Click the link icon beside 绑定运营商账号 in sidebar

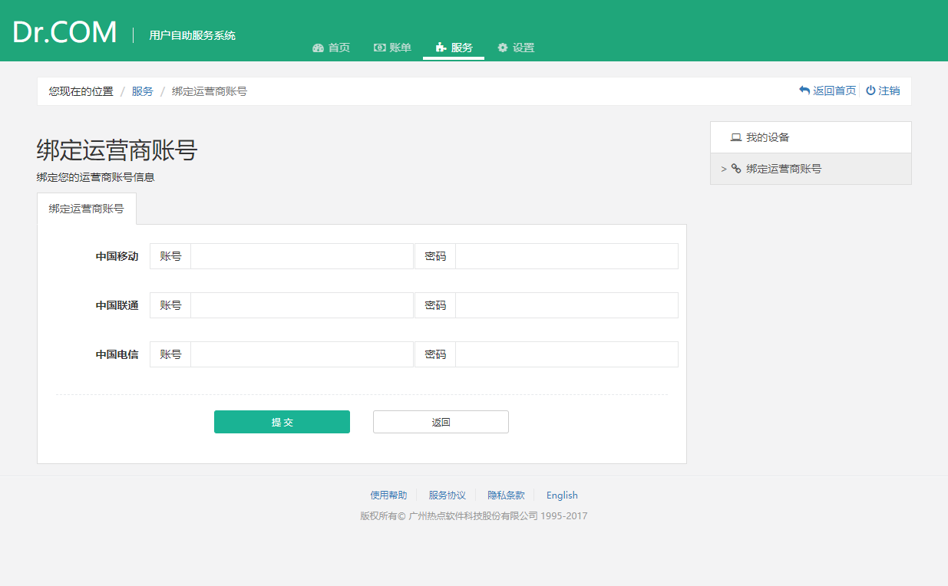(x=735, y=169)
